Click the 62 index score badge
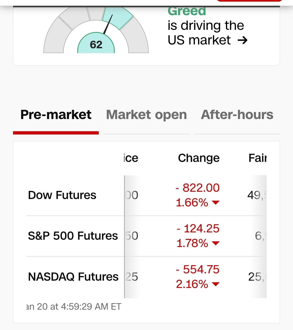The image size is (293, 330). point(96,45)
